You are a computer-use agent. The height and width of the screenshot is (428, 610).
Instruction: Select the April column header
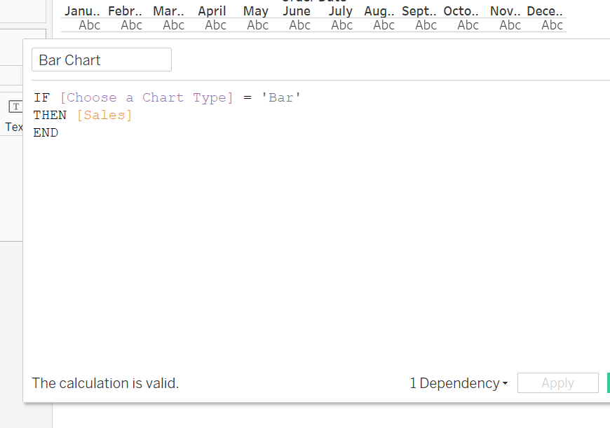point(212,11)
